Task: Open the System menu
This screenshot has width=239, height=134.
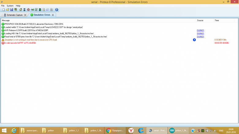Action: [10, 6]
